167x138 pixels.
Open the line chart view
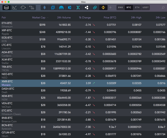(x=15, y=7)
